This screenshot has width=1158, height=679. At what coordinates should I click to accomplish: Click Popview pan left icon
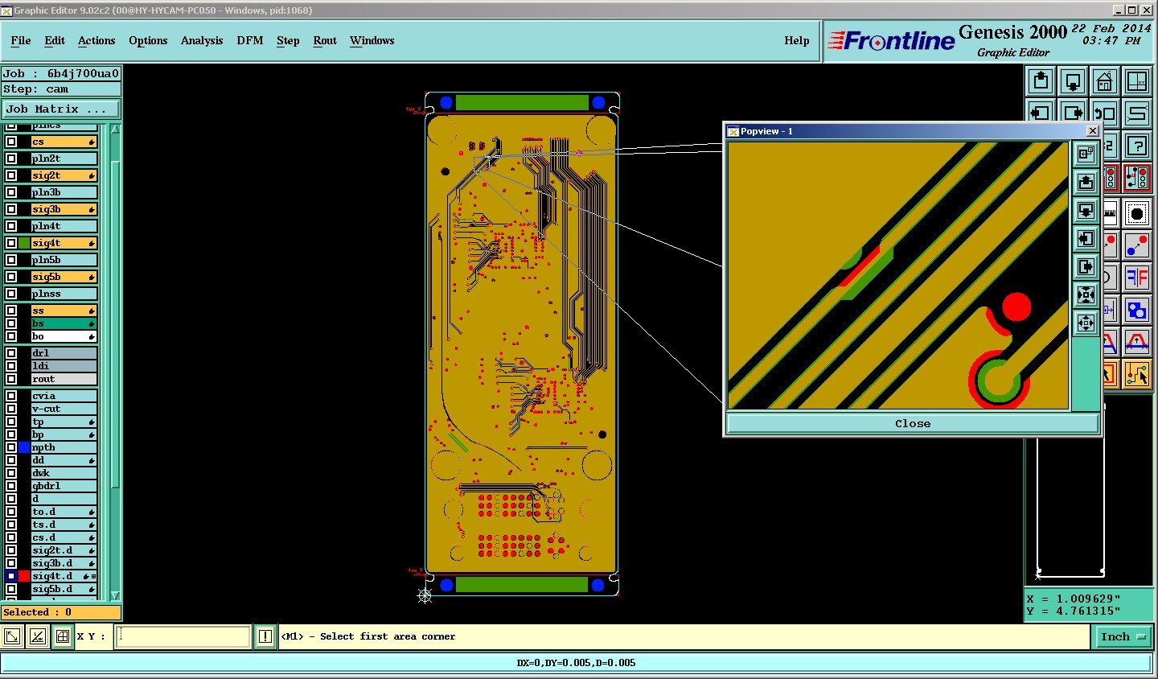click(x=1086, y=239)
